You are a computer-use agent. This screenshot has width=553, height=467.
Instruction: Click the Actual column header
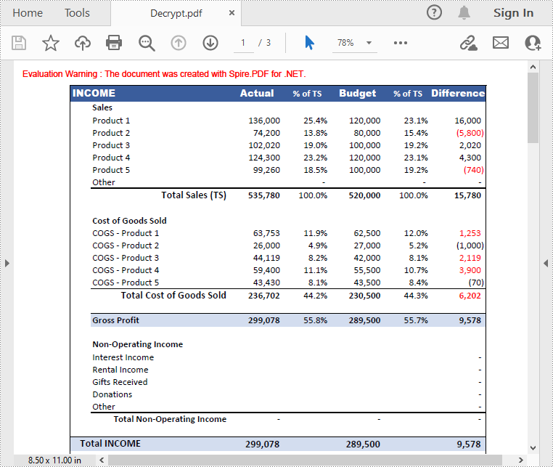coord(257,93)
